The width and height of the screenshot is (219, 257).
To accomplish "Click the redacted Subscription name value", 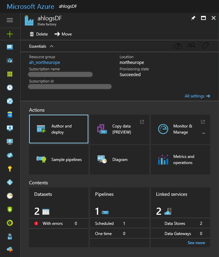I will (x=60, y=74).
